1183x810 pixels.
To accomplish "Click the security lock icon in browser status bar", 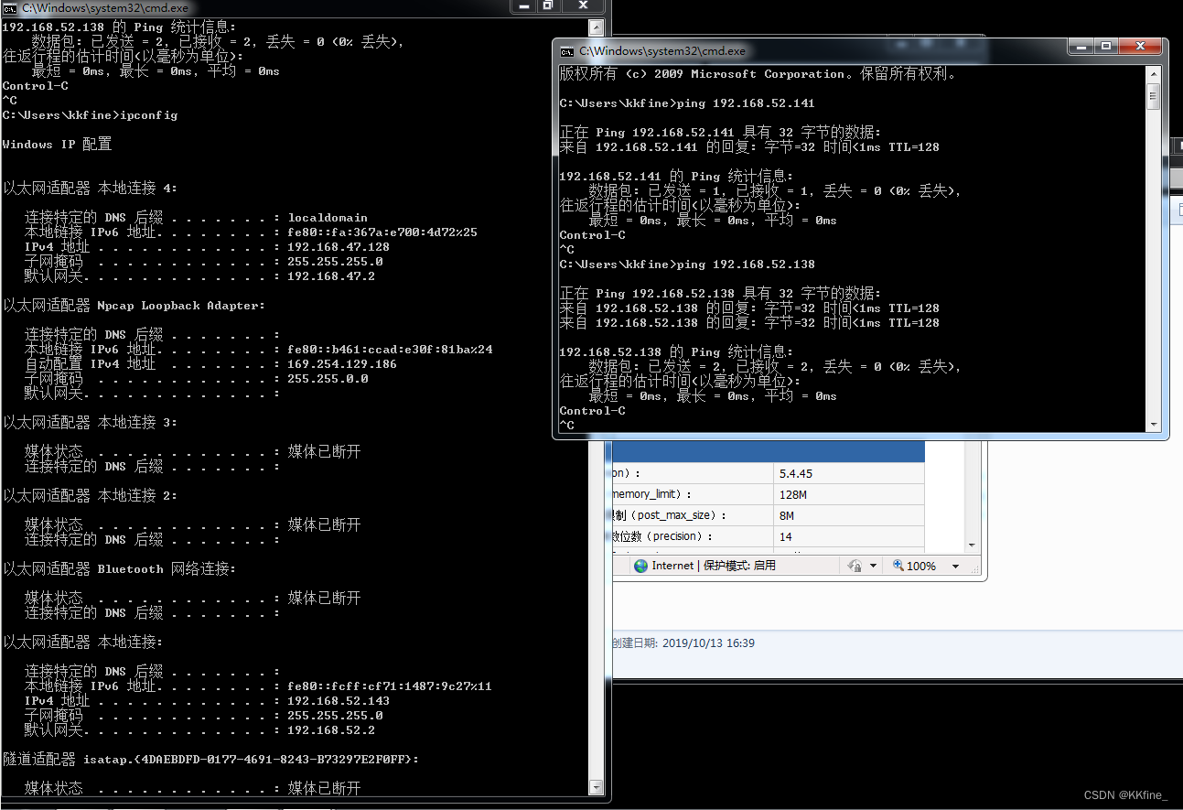I will 855,566.
